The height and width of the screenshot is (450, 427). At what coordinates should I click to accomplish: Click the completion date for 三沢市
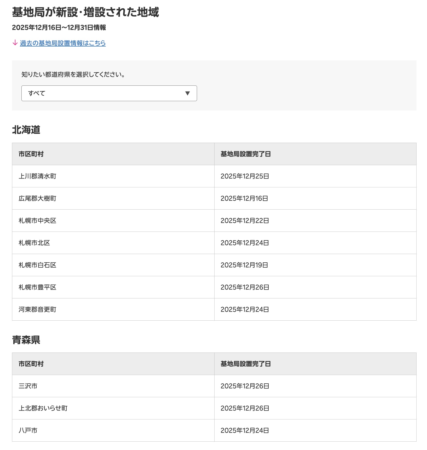(x=315, y=386)
